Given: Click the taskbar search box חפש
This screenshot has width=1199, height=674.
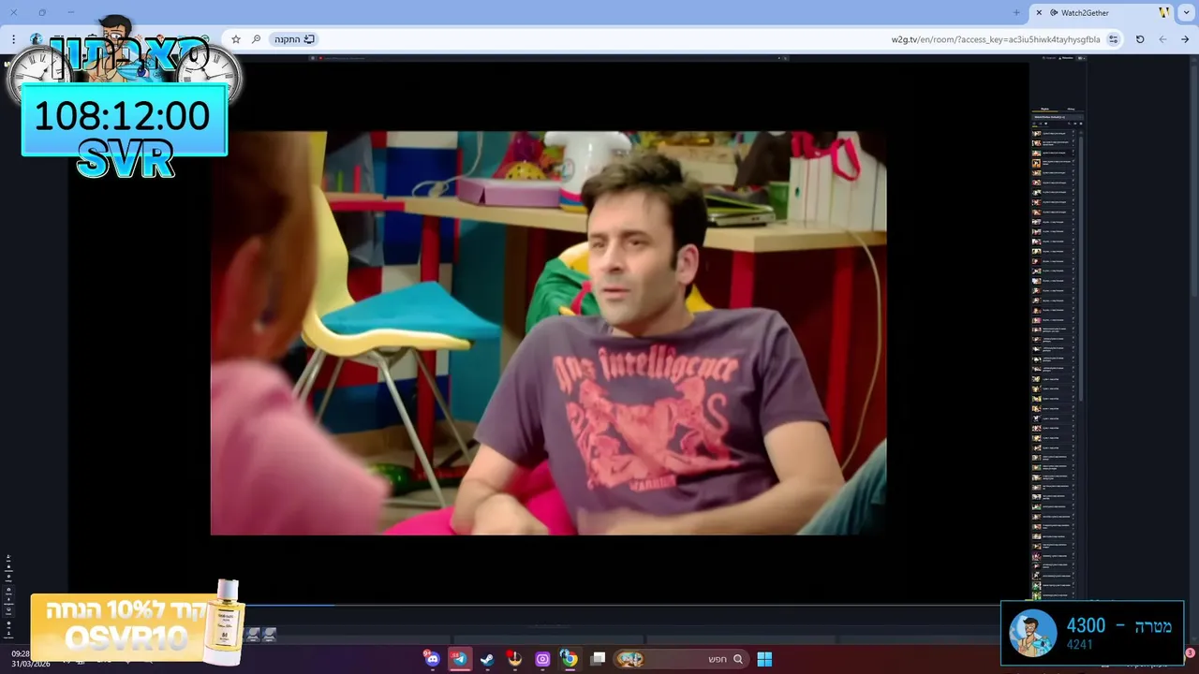Looking at the screenshot, I should coord(682,659).
